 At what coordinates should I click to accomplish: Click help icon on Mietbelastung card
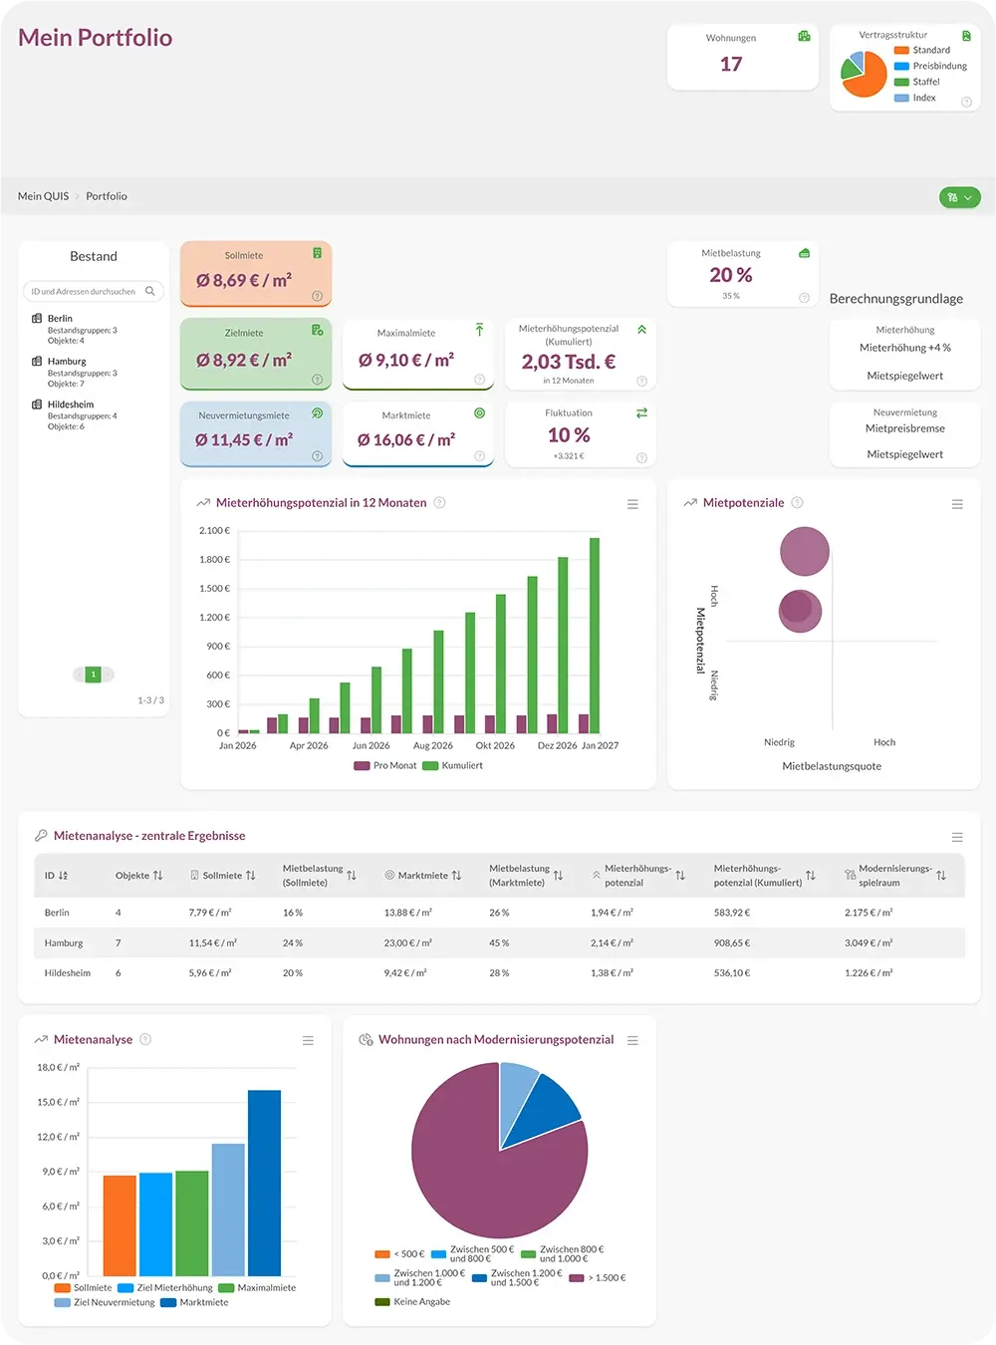point(804,298)
